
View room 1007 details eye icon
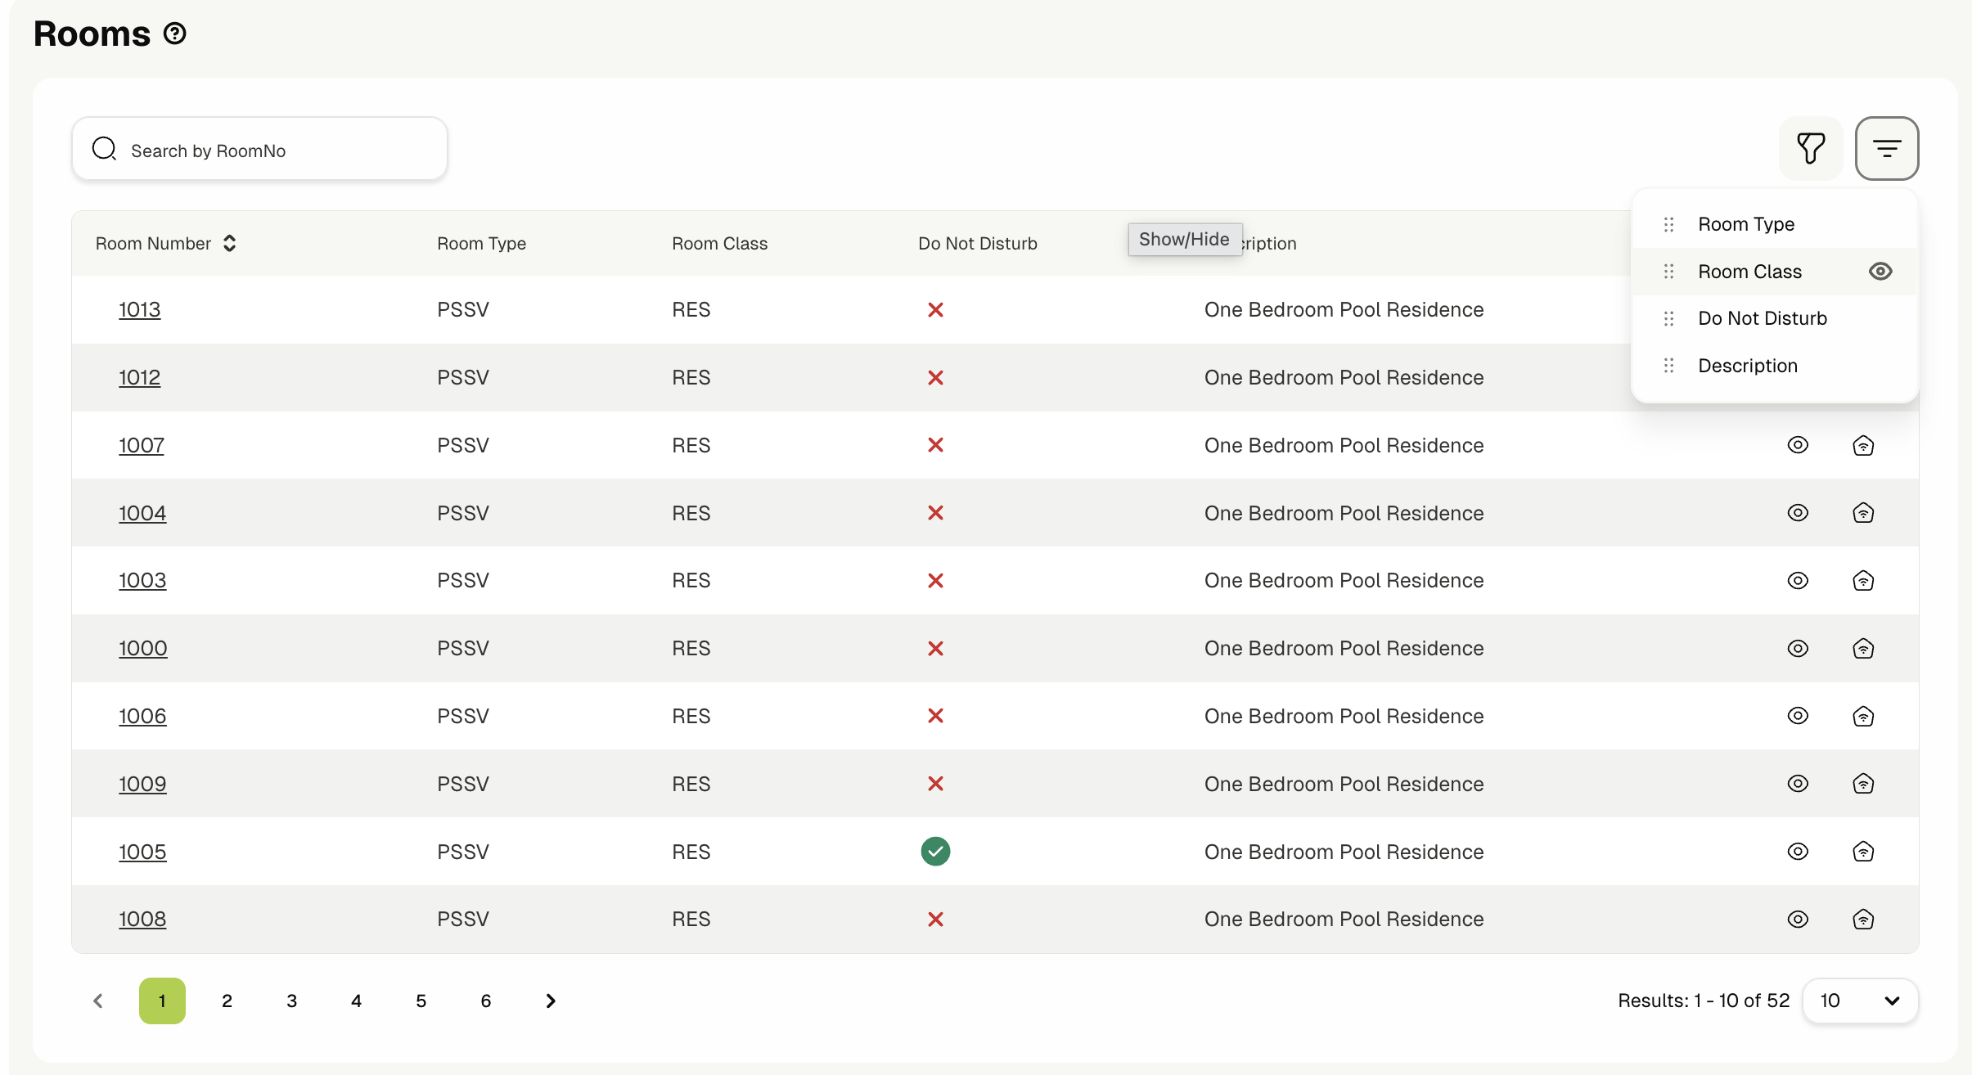click(x=1798, y=445)
